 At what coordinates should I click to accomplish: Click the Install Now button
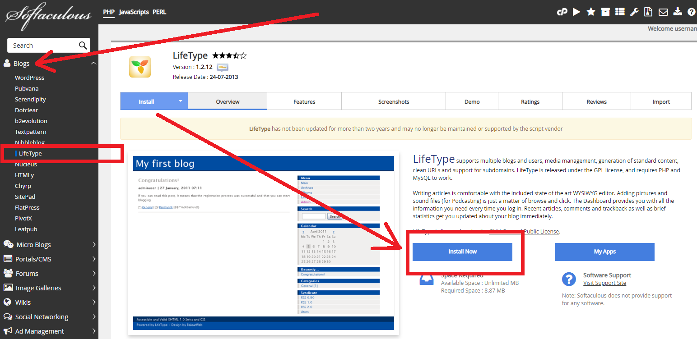point(462,252)
